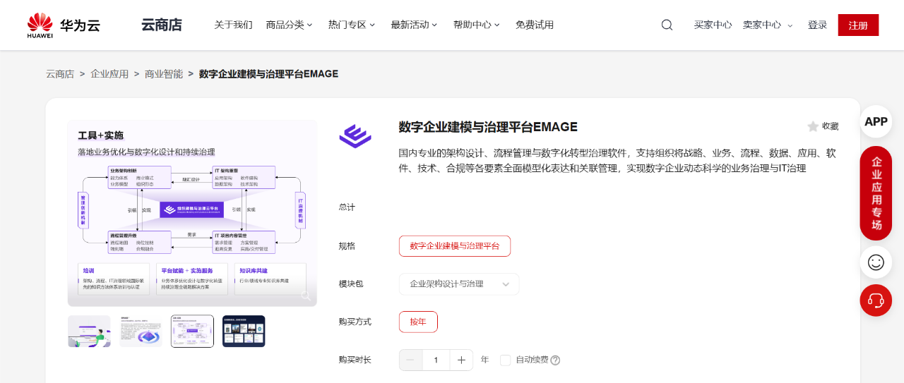The image size is (904, 383).
Task: Open the 企业架构设计与治理 module dropdown
Action: click(x=459, y=284)
